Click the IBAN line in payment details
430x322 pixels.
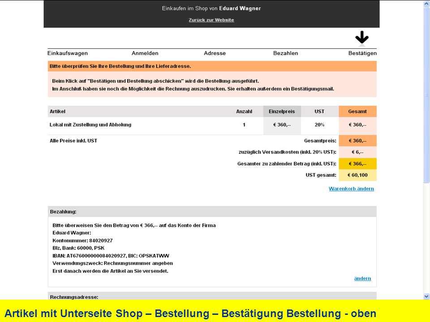111,256
